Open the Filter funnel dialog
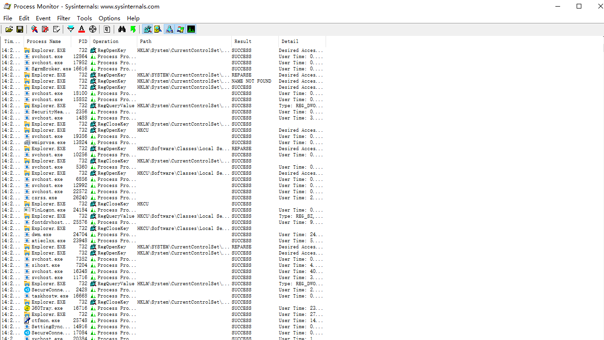 click(71, 29)
